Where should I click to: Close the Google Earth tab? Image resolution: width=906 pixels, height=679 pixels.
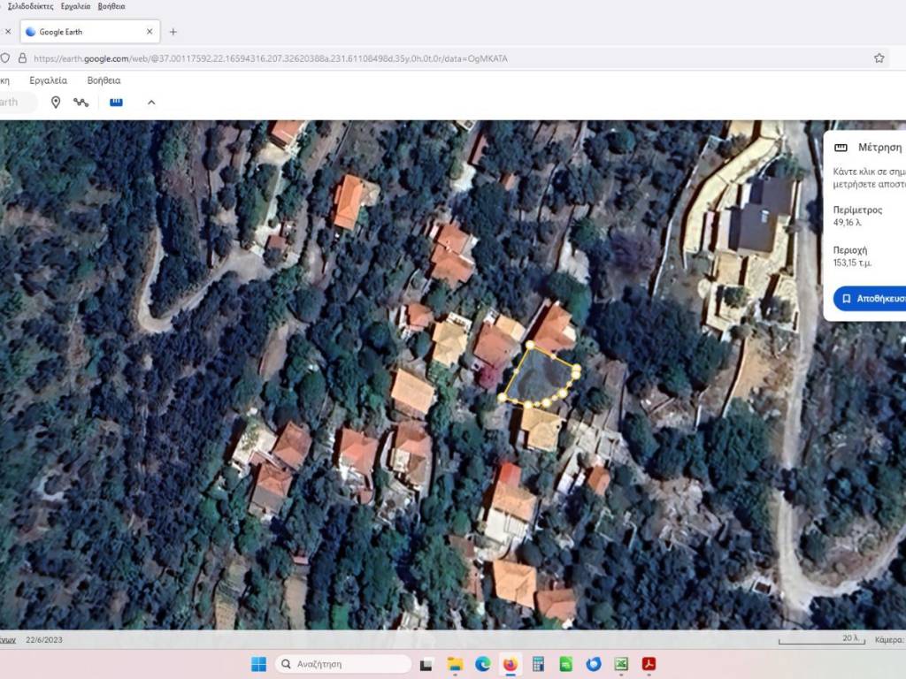click(x=150, y=32)
